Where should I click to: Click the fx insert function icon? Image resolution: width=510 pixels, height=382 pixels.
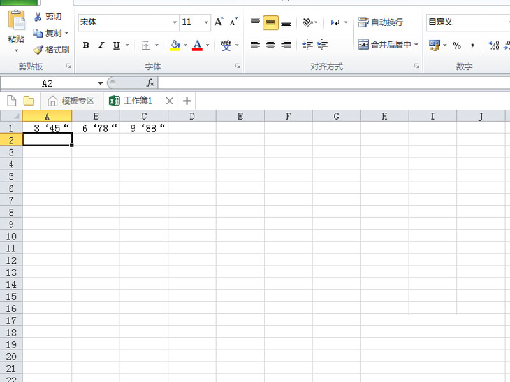click(150, 83)
